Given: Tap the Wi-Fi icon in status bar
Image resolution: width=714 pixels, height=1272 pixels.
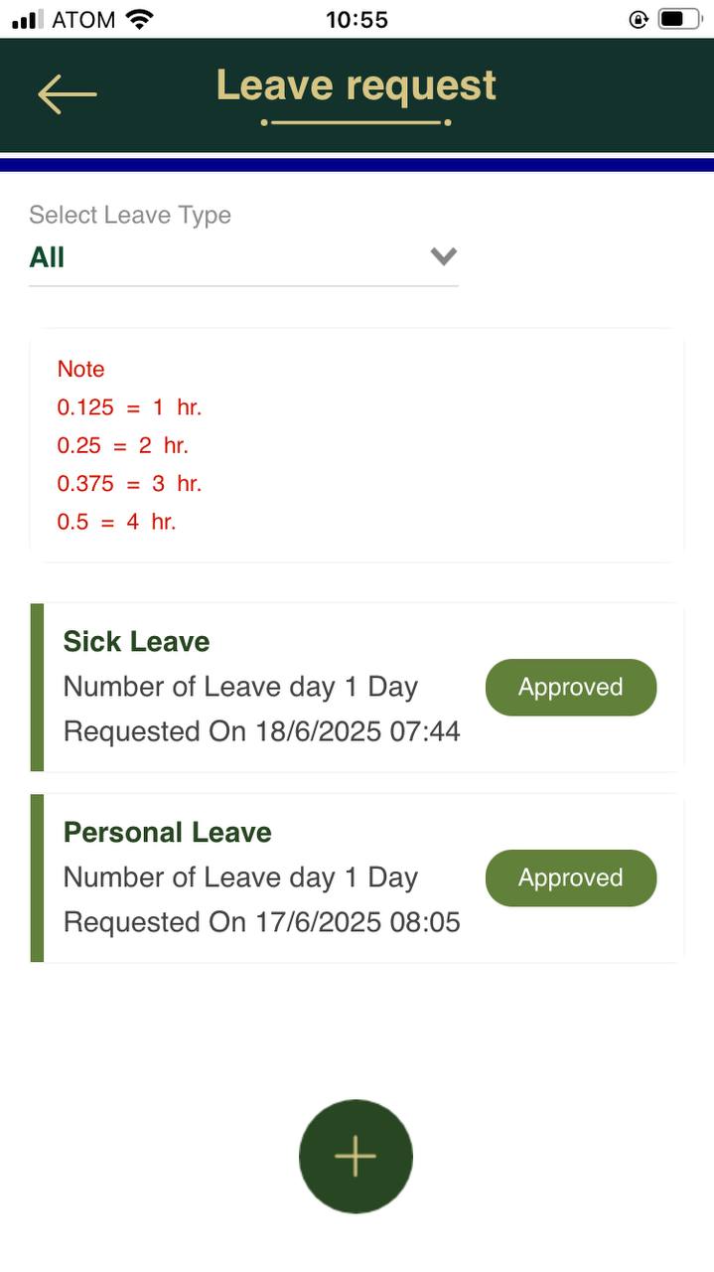Looking at the screenshot, I should point(141,19).
